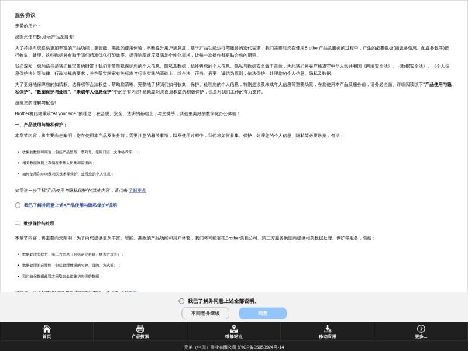Viewport: 468px width, 351px height.
Task: Follow the partially hidden 了解更多 link for 数据保护与处理
Action: (x=129, y=291)
